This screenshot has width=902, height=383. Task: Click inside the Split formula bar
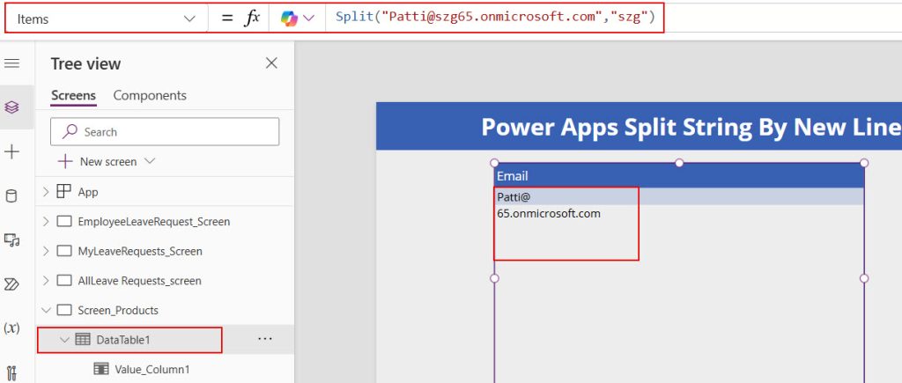tap(495, 18)
